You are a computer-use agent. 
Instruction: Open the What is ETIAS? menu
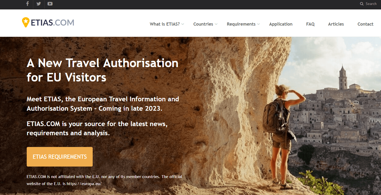click(x=165, y=24)
